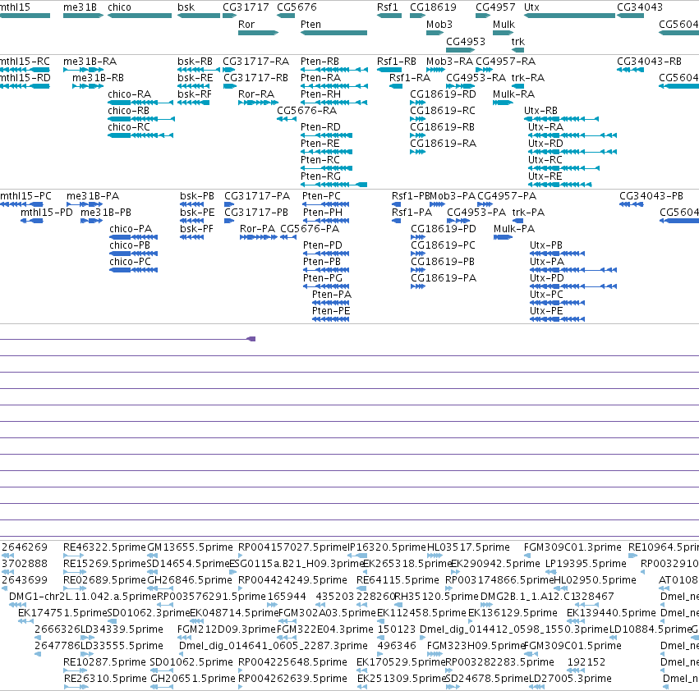Screen dimensions: 699x691
Task: Select the CG5676 gene feature
Action: [286, 16]
